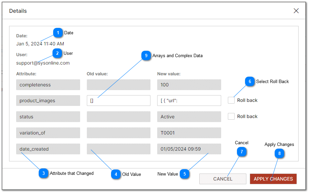Click the numbered callout badge 1 for Date
309x193 pixels.
pos(58,33)
